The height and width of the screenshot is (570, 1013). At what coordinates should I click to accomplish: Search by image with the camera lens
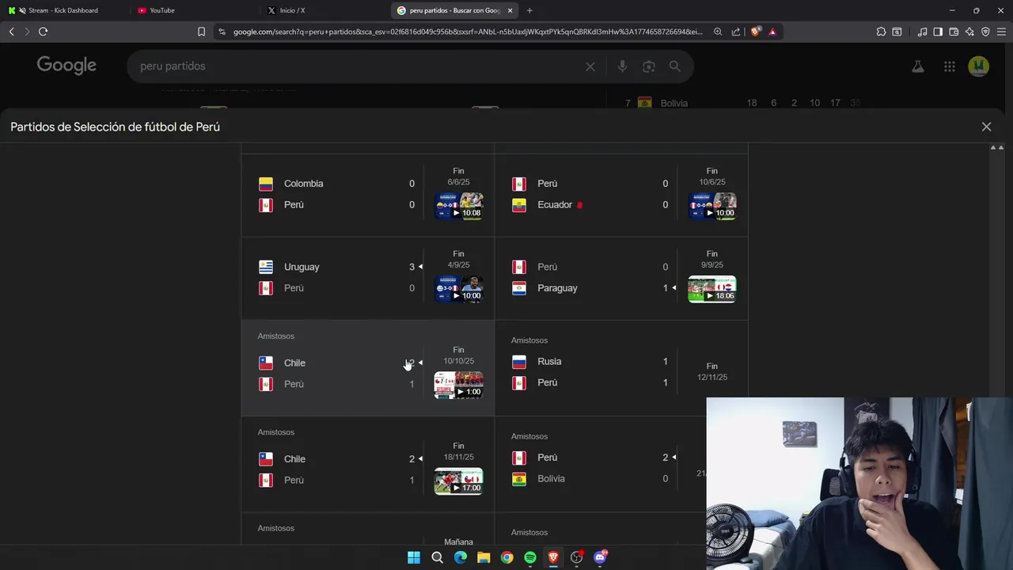(x=649, y=66)
